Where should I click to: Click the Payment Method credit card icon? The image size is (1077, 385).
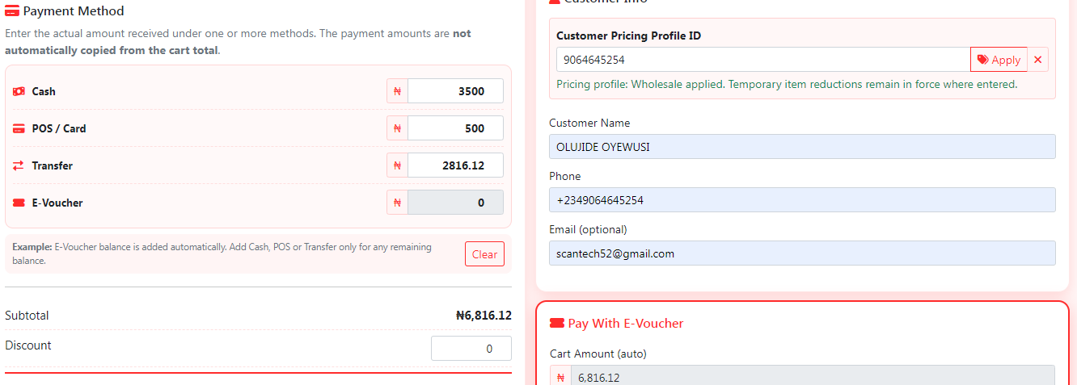pos(12,11)
